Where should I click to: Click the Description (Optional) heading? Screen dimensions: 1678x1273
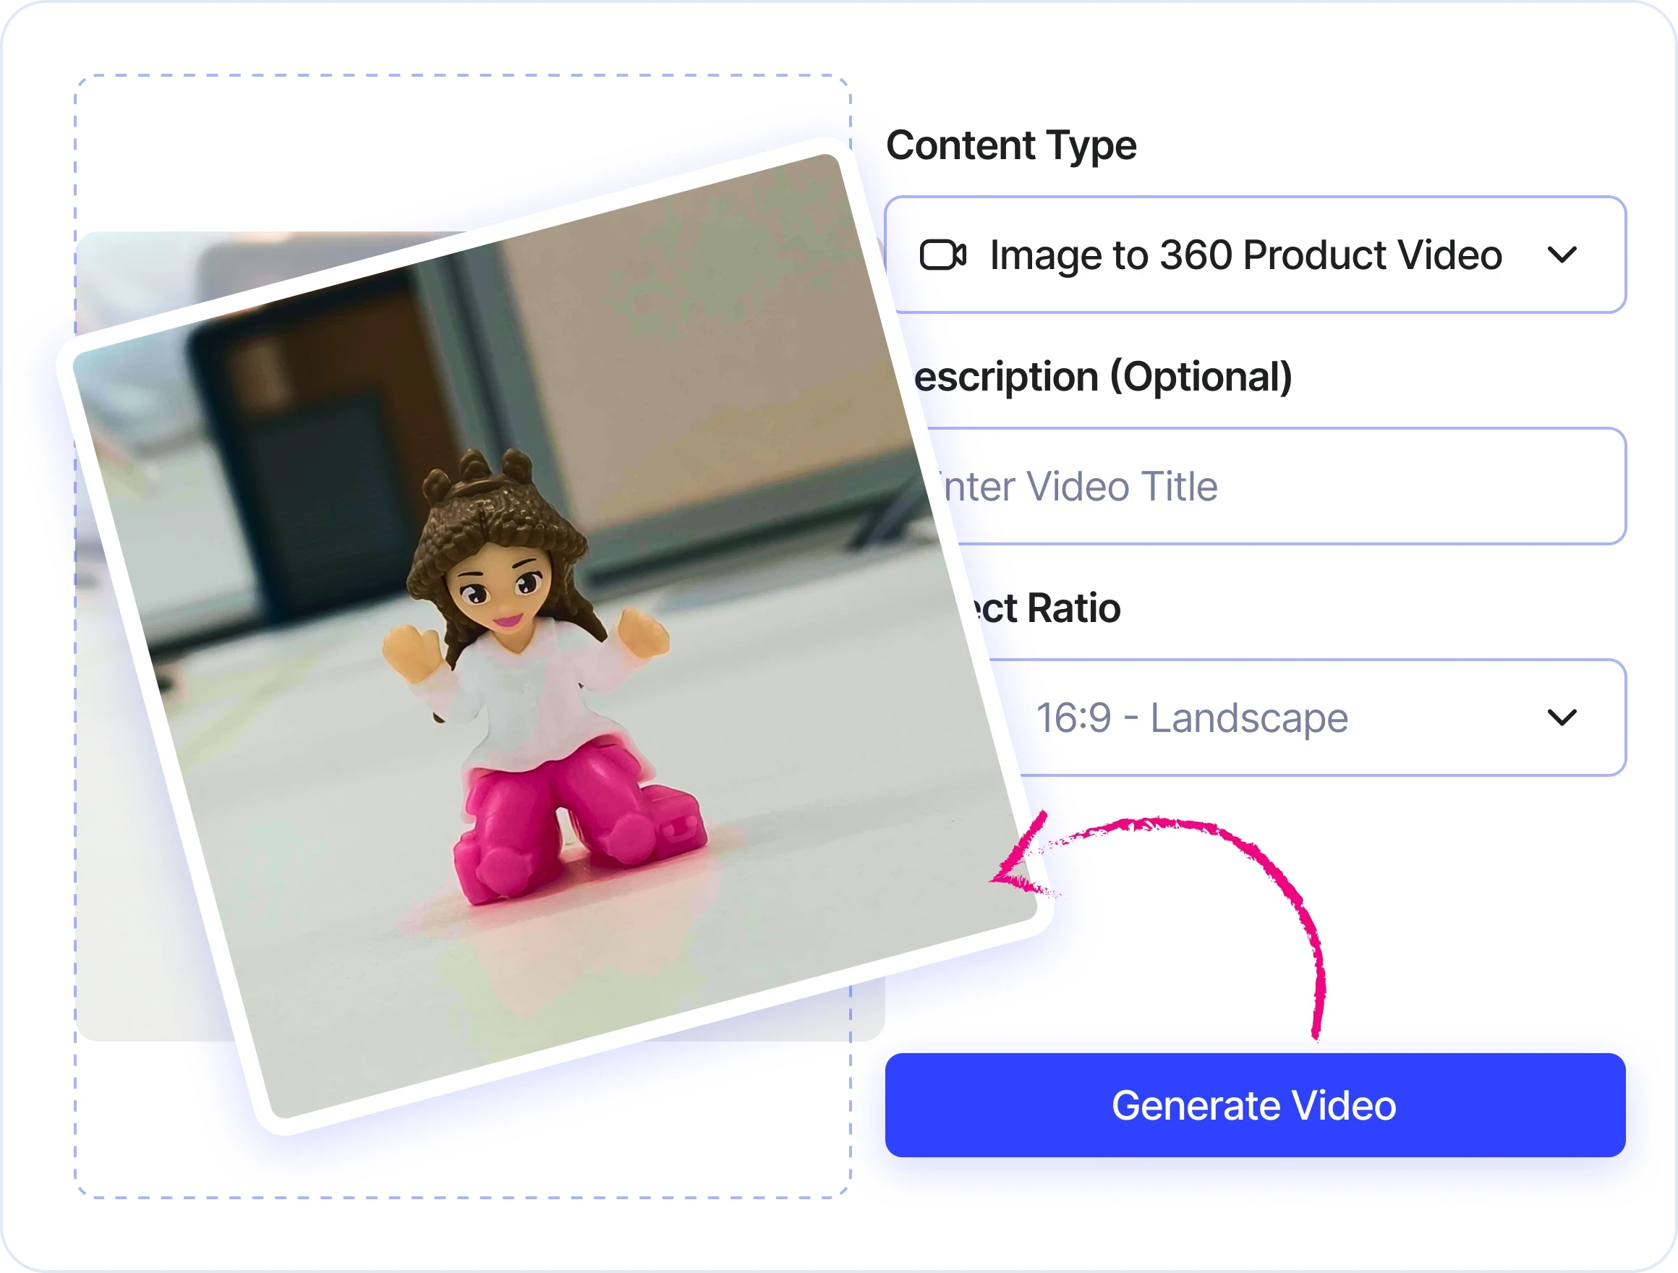pos(1103,377)
